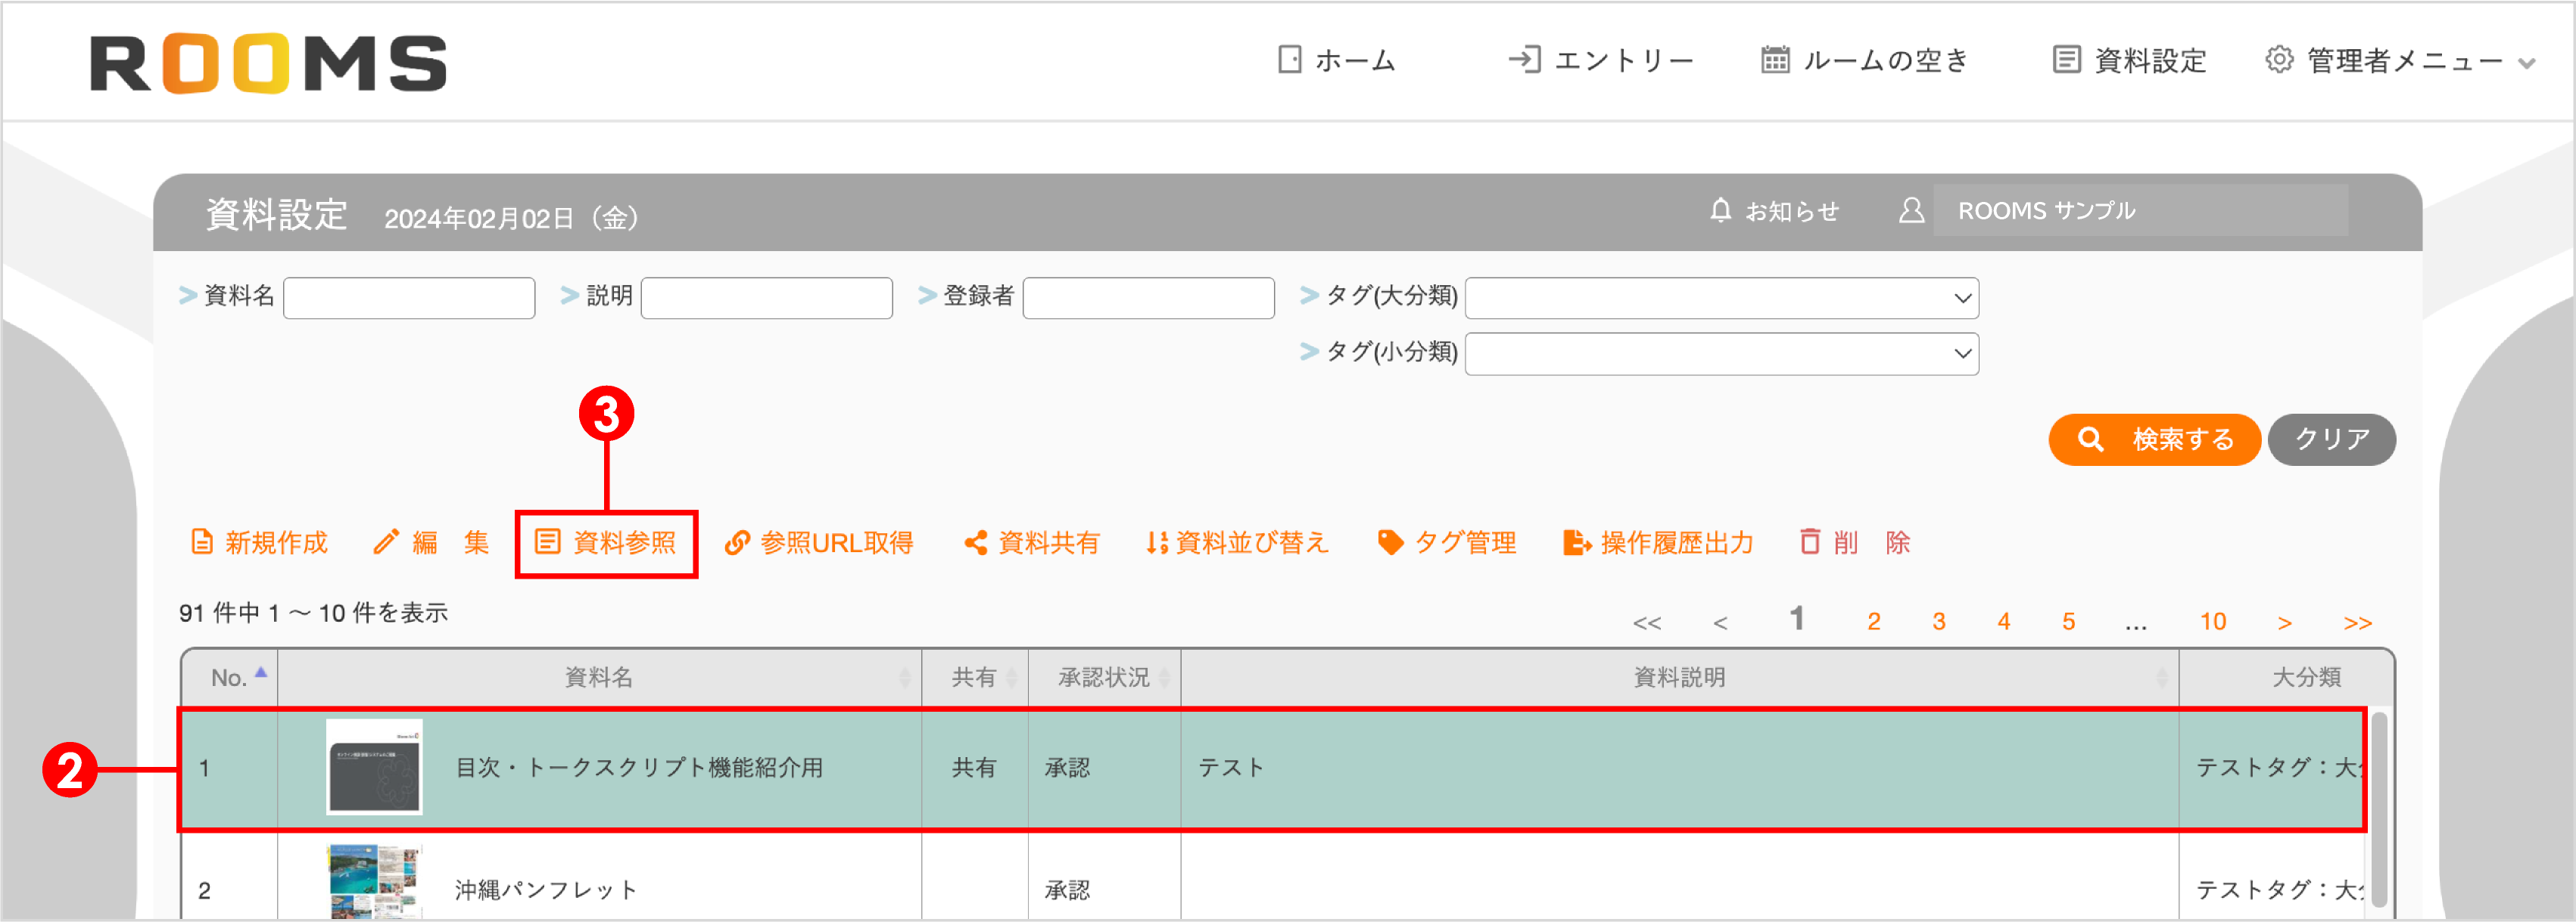Sort by the 共有 column header
This screenshot has height=922, width=2576.
pos(974,677)
